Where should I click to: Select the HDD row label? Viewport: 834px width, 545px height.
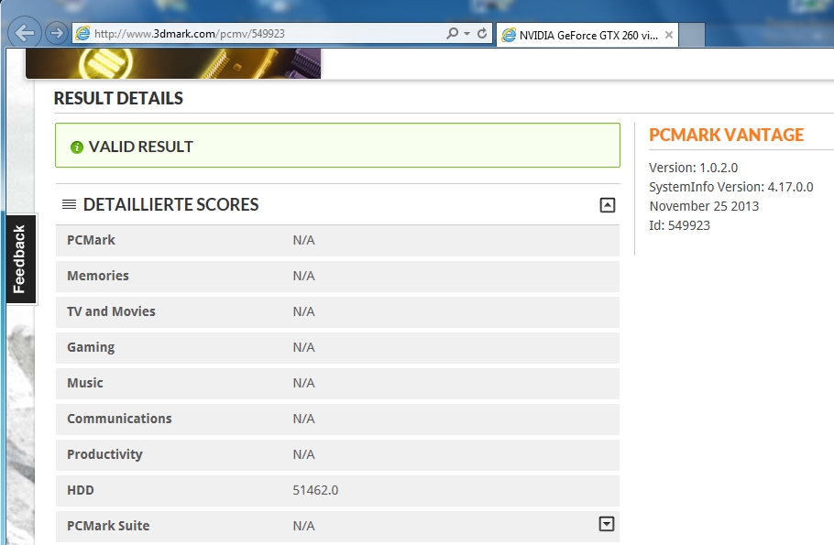(x=81, y=490)
